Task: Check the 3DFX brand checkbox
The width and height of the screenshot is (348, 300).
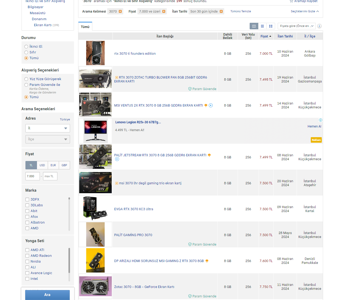Action: point(27,199)
